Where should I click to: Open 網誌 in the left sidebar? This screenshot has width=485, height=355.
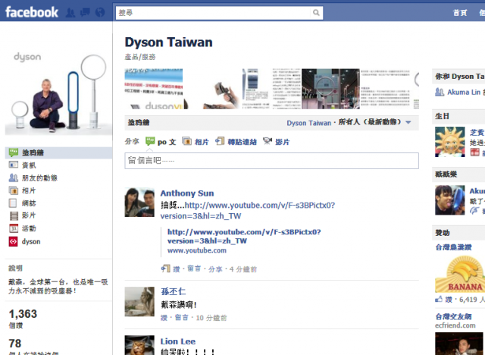tap(29, 203)
